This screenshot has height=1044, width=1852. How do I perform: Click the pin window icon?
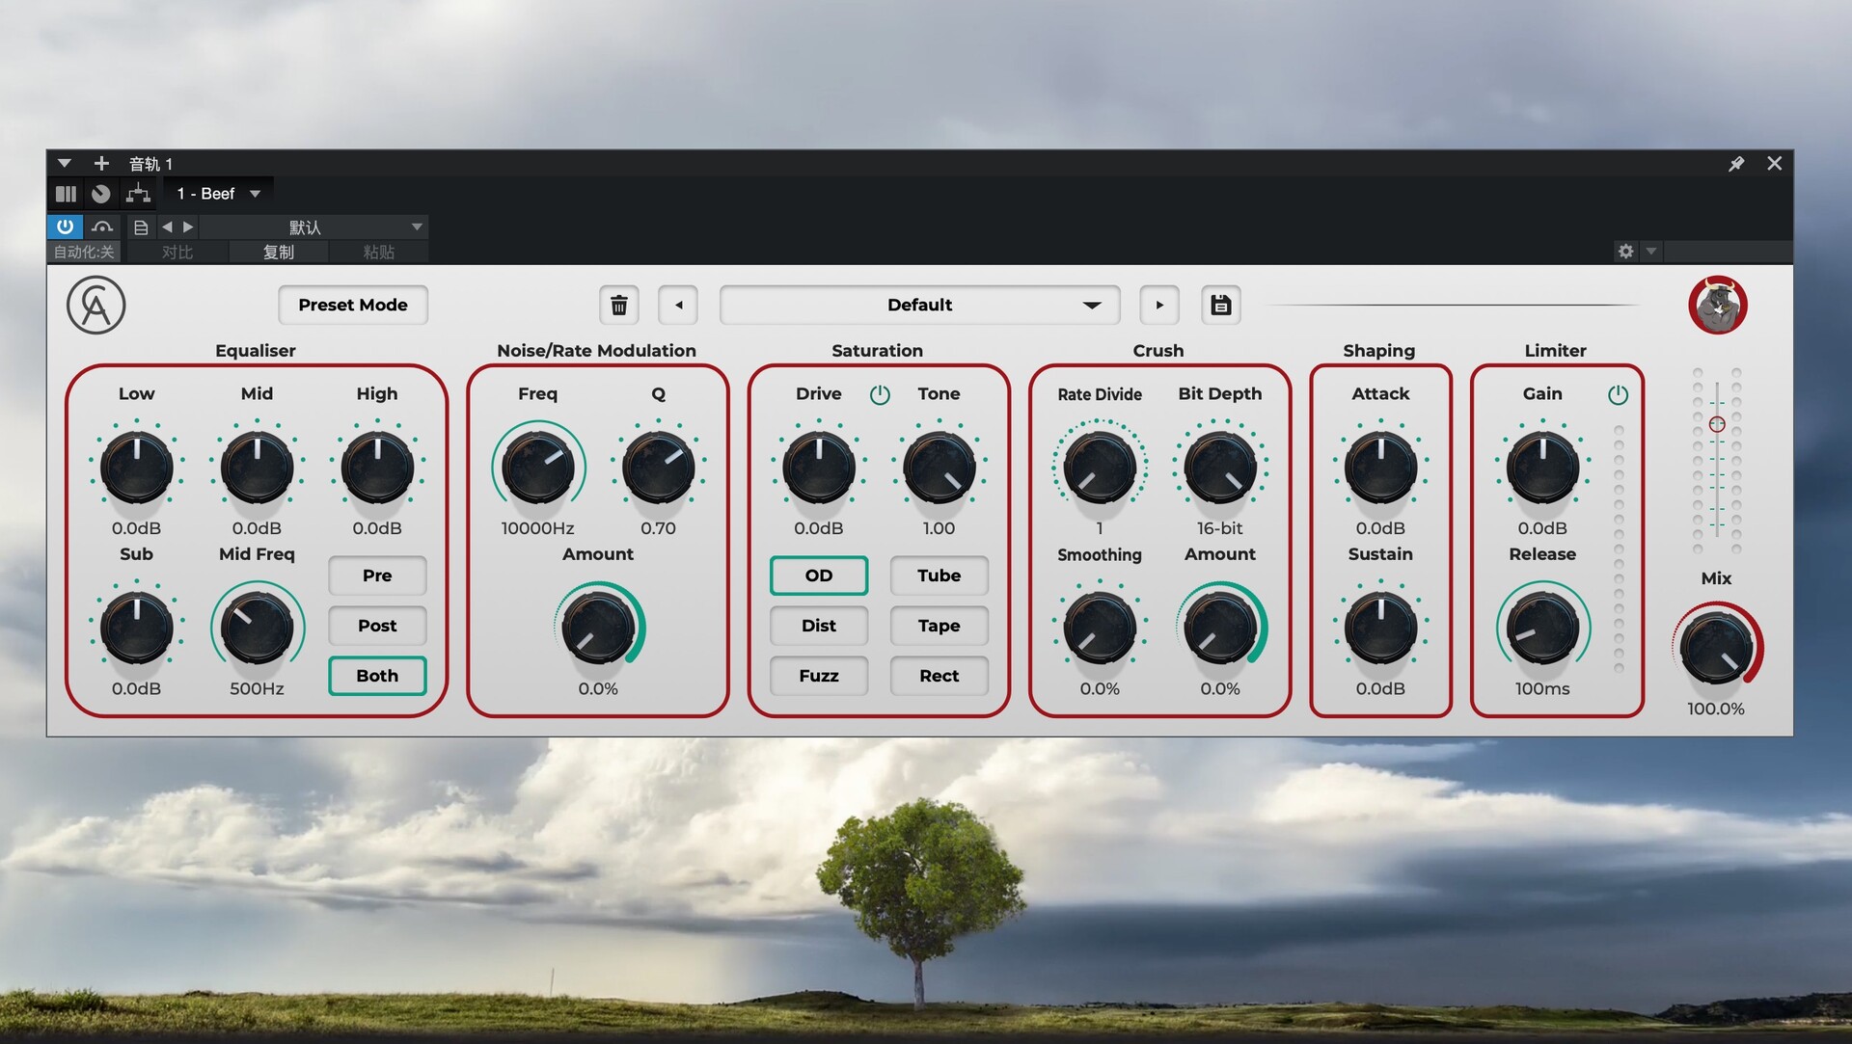(x=1735, y=164)
